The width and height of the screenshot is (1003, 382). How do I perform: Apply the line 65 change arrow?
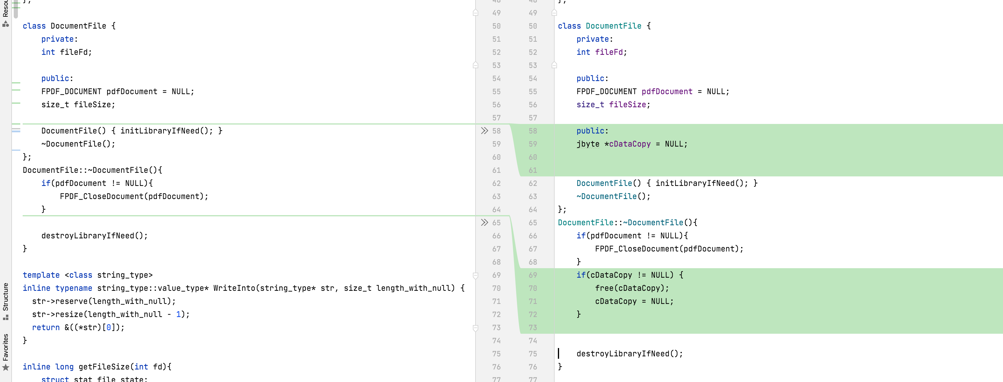click(484, 223)
